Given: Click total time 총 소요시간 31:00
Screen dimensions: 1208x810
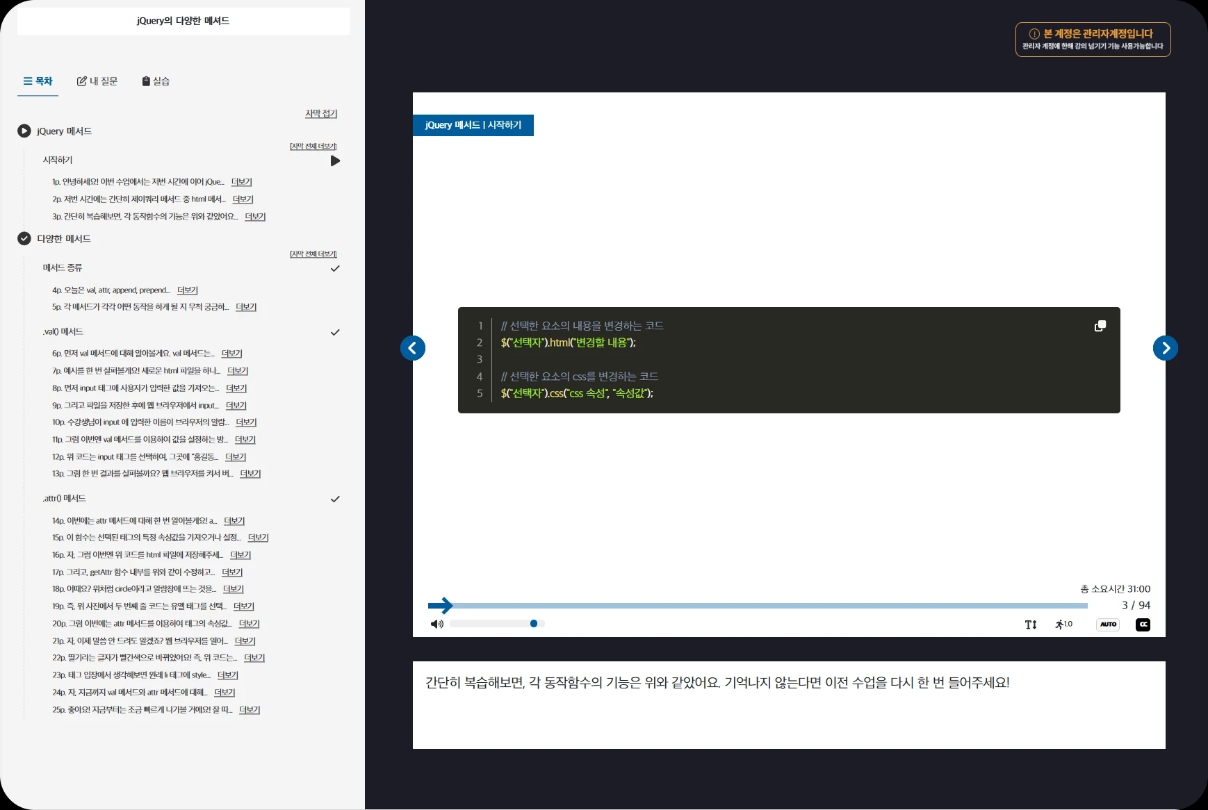Looking at the screenshot, I should pyautogui.click(x=1116, y=589).
